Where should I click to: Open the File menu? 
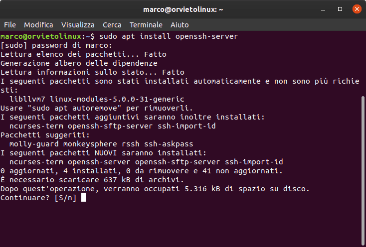click(10, 25)
